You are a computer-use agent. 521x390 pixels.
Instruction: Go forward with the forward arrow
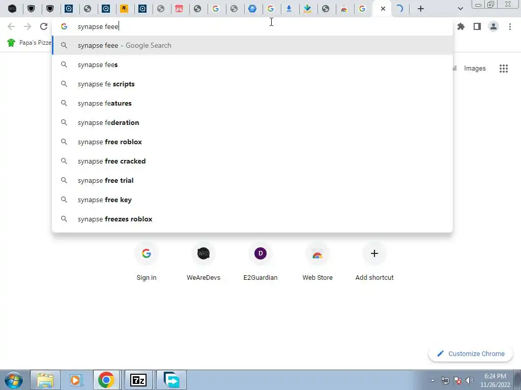27,26
